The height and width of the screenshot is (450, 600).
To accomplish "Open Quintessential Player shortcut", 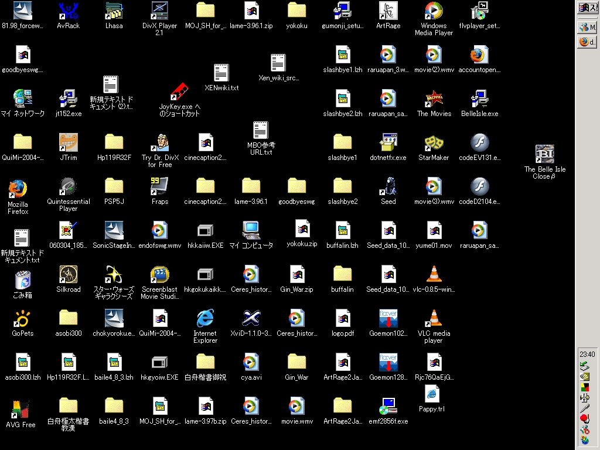I will coord(68,194).
